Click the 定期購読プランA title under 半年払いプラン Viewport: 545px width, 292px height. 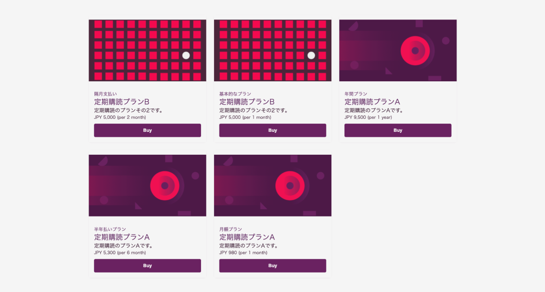(122, 237)
